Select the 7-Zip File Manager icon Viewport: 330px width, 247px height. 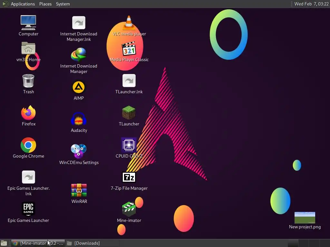coord(129,177)
